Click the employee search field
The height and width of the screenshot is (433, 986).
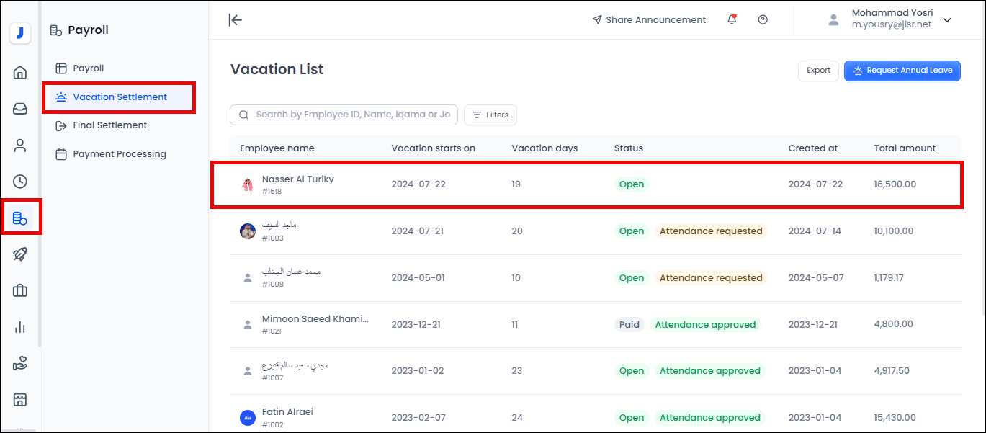351,115
